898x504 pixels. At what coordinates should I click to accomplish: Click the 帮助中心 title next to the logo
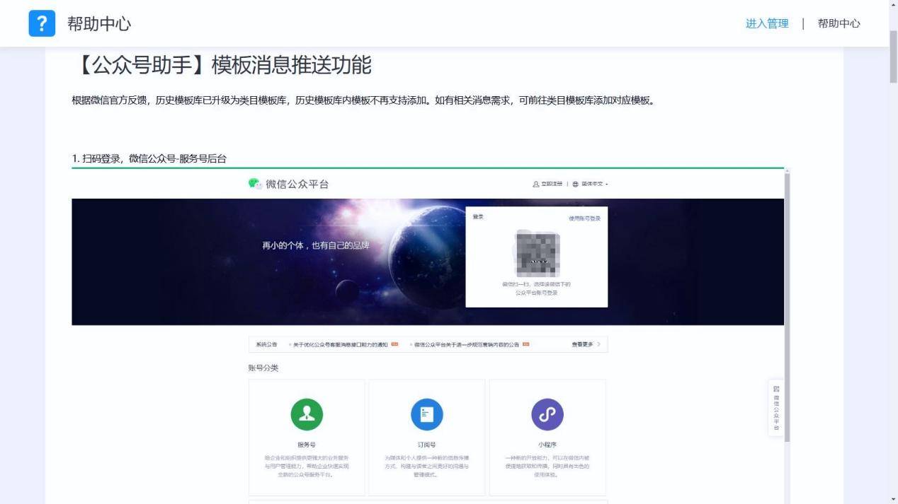(x=99, y=23)
